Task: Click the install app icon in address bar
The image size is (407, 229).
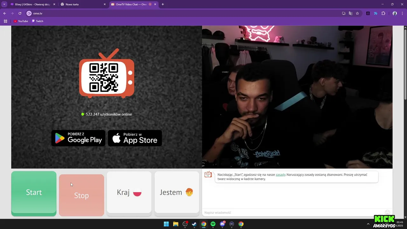Action: click(344, 13)
